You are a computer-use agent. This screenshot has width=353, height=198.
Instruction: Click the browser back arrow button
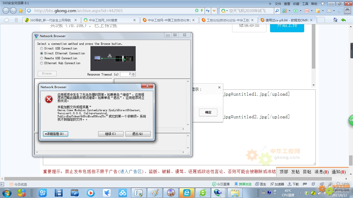6,11
